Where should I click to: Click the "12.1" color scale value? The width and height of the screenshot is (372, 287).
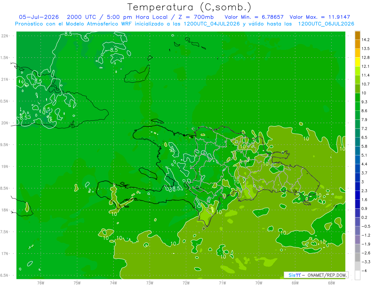point(365,66)
